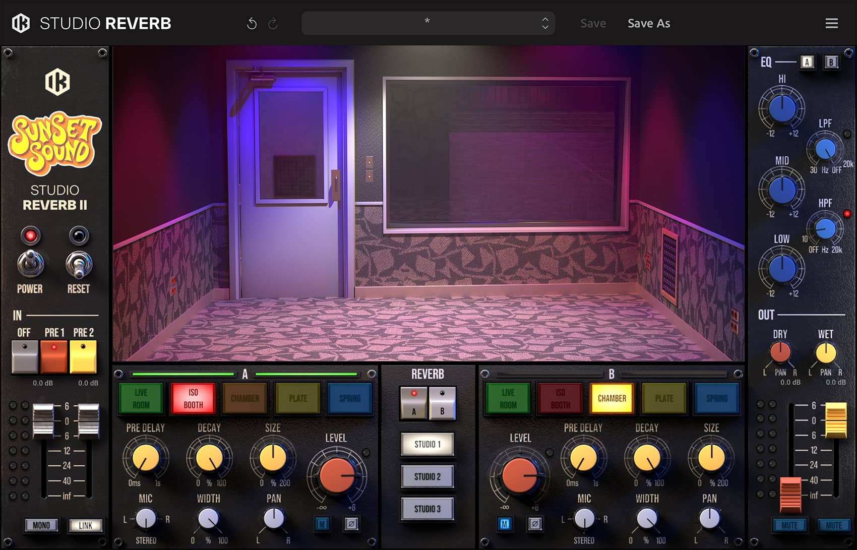Click the IK Multimedia logo in header
This screenshot has width=857, height=550.
pyautogui.click(x=21, y=23)
